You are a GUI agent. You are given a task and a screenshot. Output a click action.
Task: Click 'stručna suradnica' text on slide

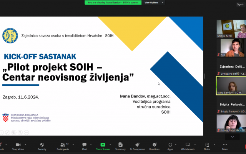click(x=154, y=107)
